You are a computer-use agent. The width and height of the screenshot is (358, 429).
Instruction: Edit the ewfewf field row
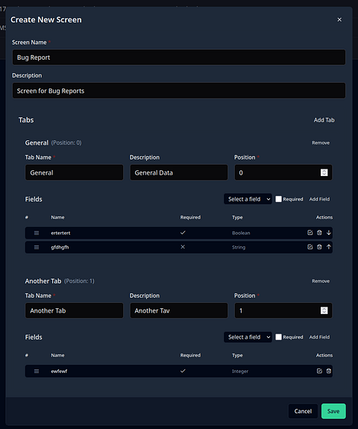point(319,371)
